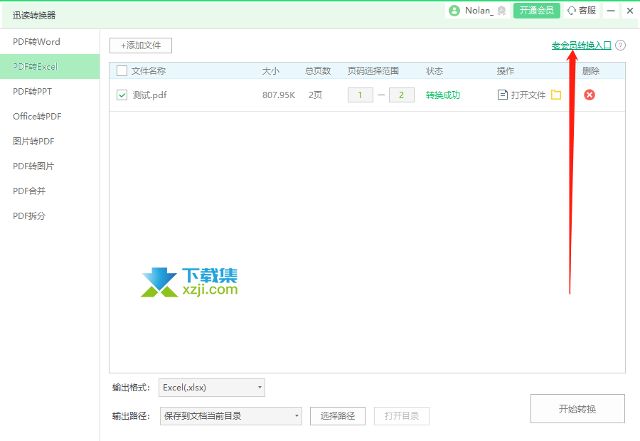The width and height of the screenshot is (640, 441).
Task: Delete 测试.pdf using red X icon
Action: (x=590, y=95)
